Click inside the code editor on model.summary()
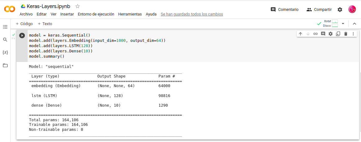 (x=47, y=56)
